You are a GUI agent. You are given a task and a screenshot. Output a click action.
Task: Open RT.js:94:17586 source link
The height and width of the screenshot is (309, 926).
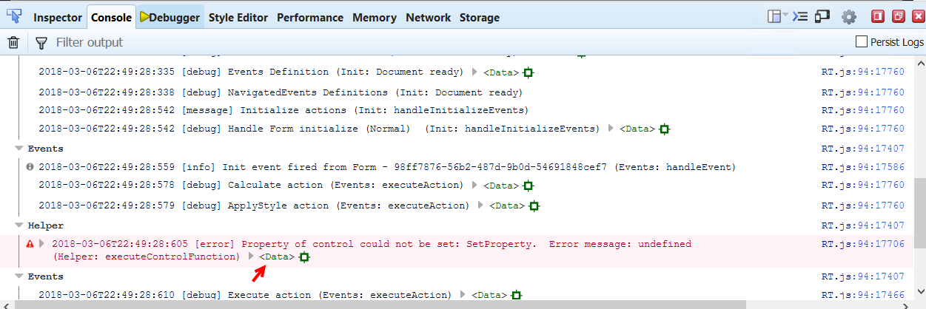(x=862, y=167)
